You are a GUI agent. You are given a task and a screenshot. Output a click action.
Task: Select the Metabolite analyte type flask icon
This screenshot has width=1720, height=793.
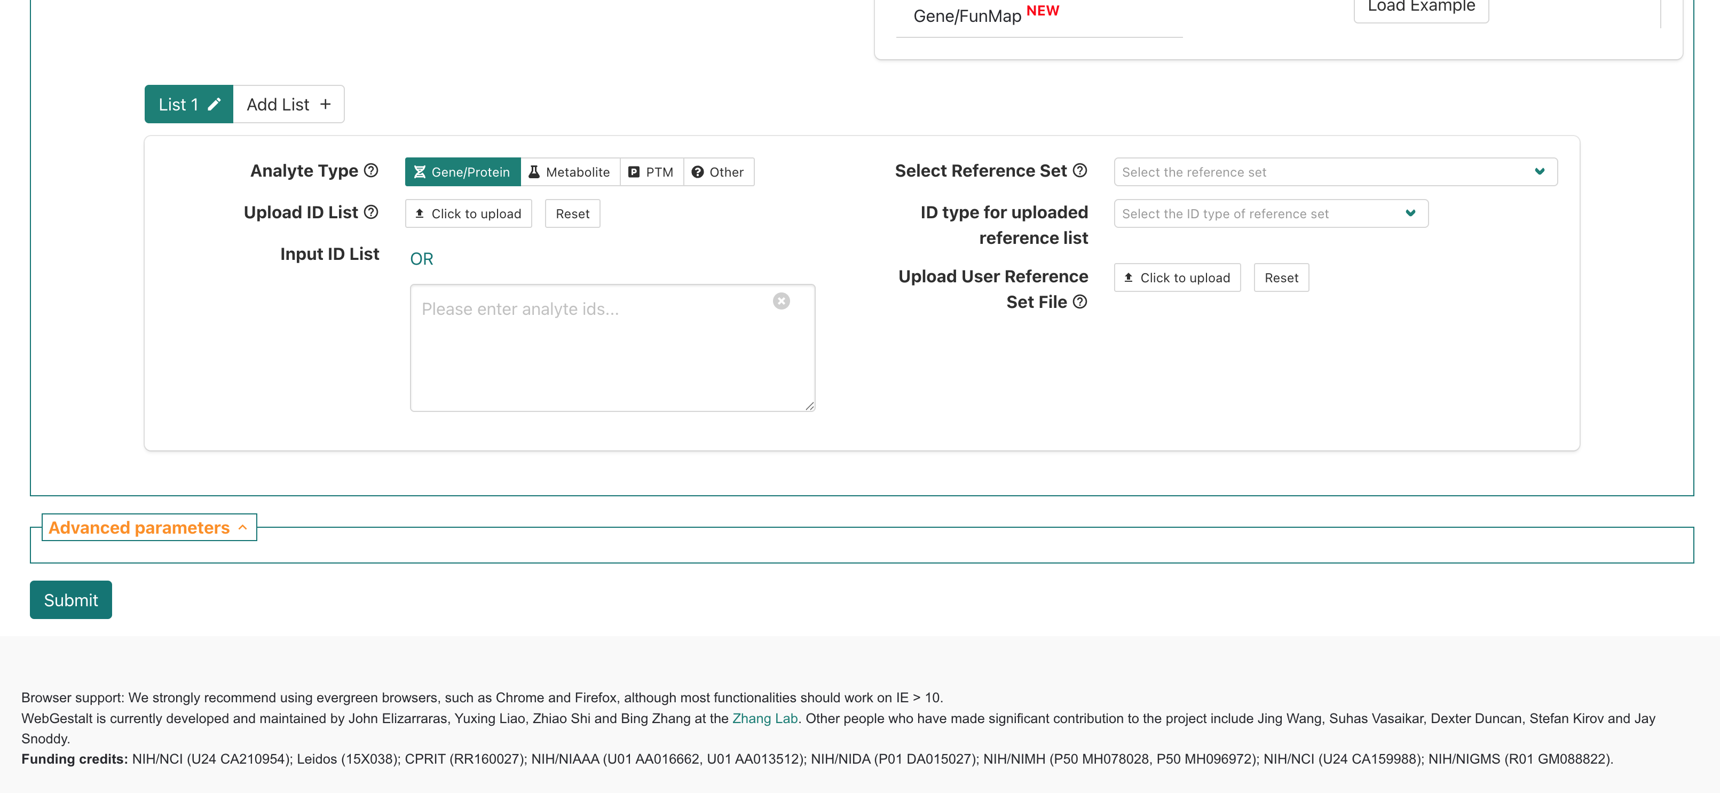point(534,171)
